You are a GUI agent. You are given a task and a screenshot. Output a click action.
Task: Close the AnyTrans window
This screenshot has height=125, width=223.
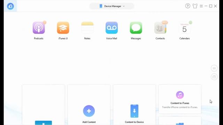(x=215, y=6)
